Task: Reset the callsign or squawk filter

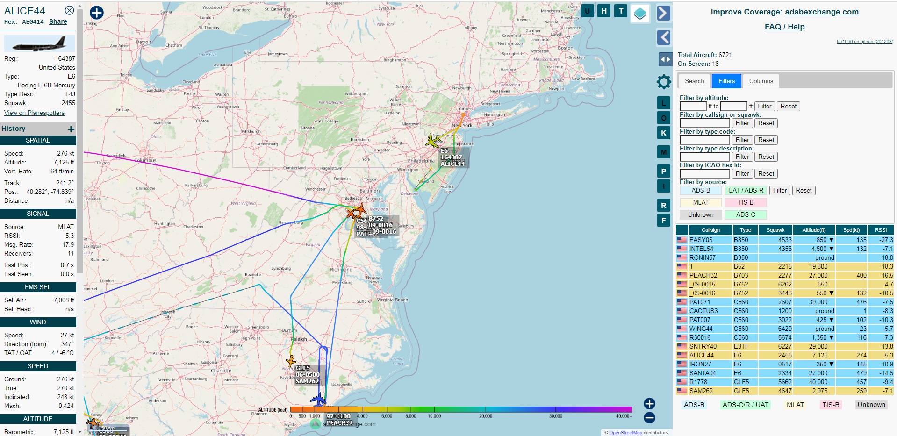Action: pos(766,123)
